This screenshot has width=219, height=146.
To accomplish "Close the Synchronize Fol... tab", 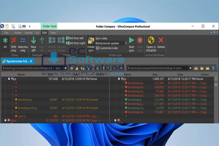I will 31,61.
